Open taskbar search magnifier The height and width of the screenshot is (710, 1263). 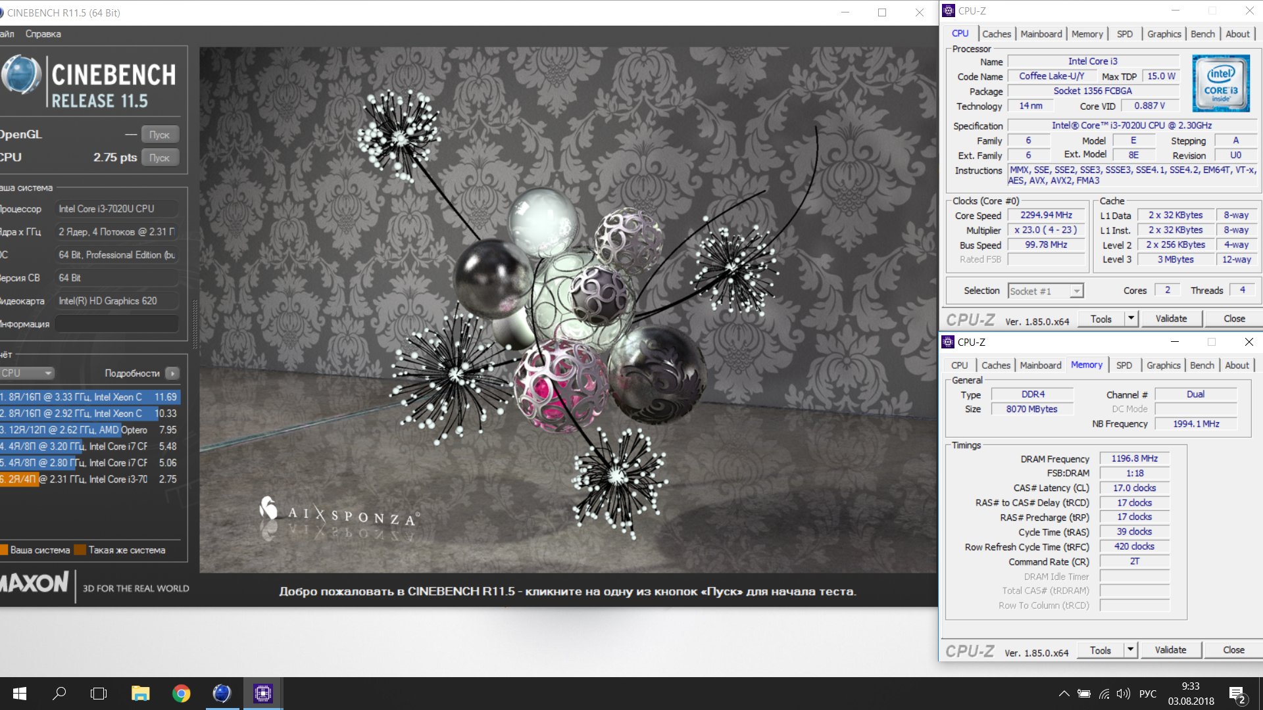[x=59, y=694]
